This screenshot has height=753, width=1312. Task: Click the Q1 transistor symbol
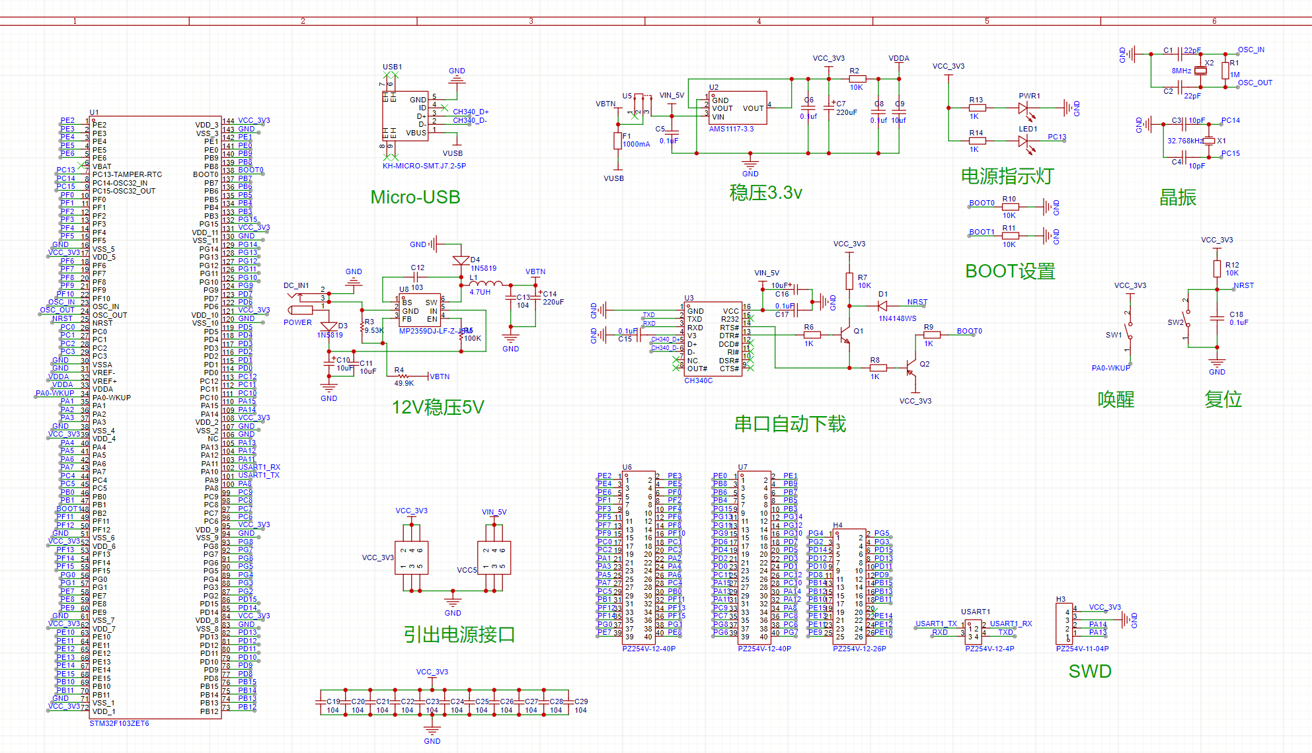[x=845, y=336]
